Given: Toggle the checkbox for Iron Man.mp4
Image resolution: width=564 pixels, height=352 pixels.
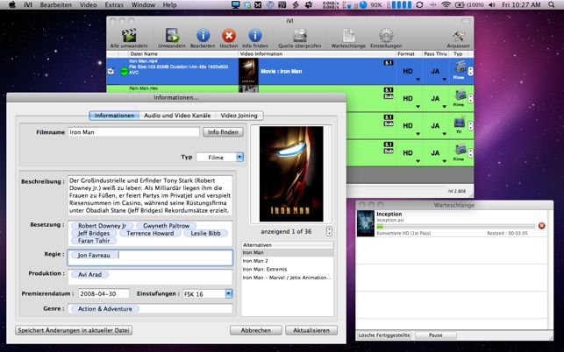Looking at the screenshot, I should point(111,71).
